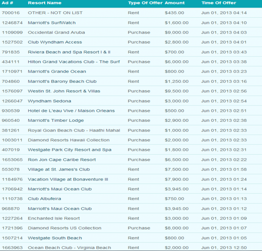Select the $700.00 amount cell
262x251 pixels.
coord(174,52)
